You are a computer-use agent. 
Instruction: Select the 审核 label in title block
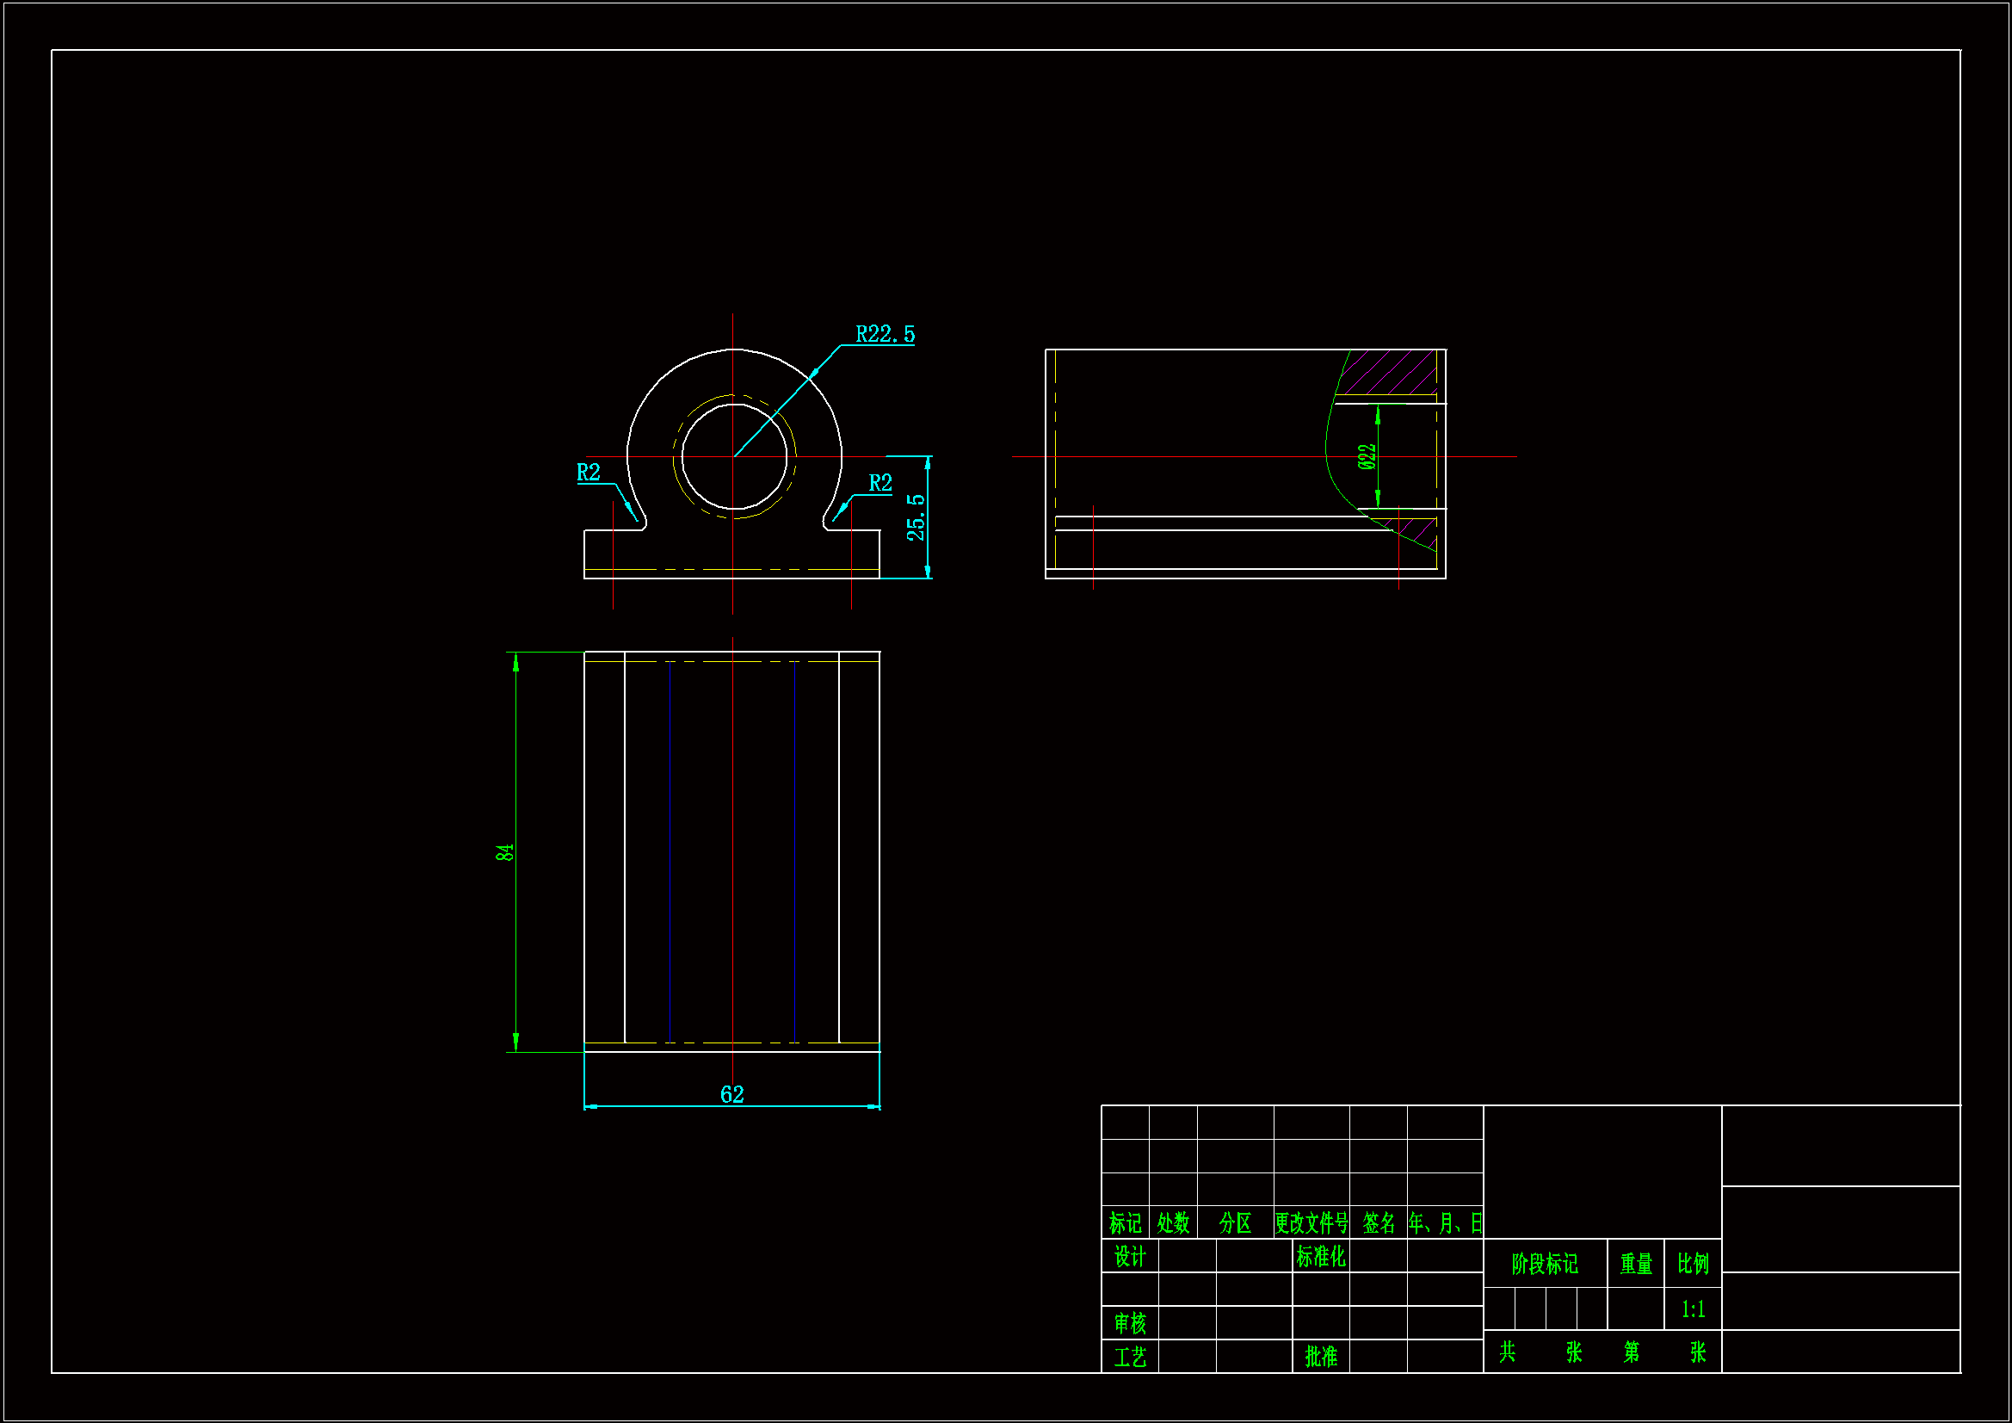click(x=1130, y=1322)
